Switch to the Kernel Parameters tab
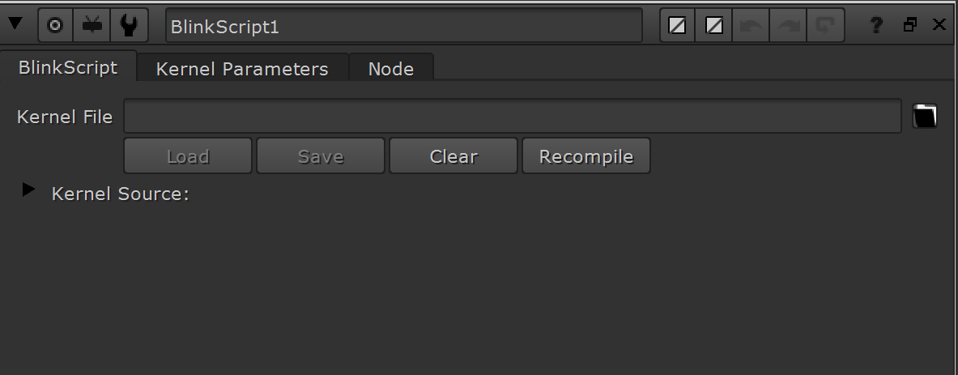The image size is (958, 375). (x=243, y=68)
